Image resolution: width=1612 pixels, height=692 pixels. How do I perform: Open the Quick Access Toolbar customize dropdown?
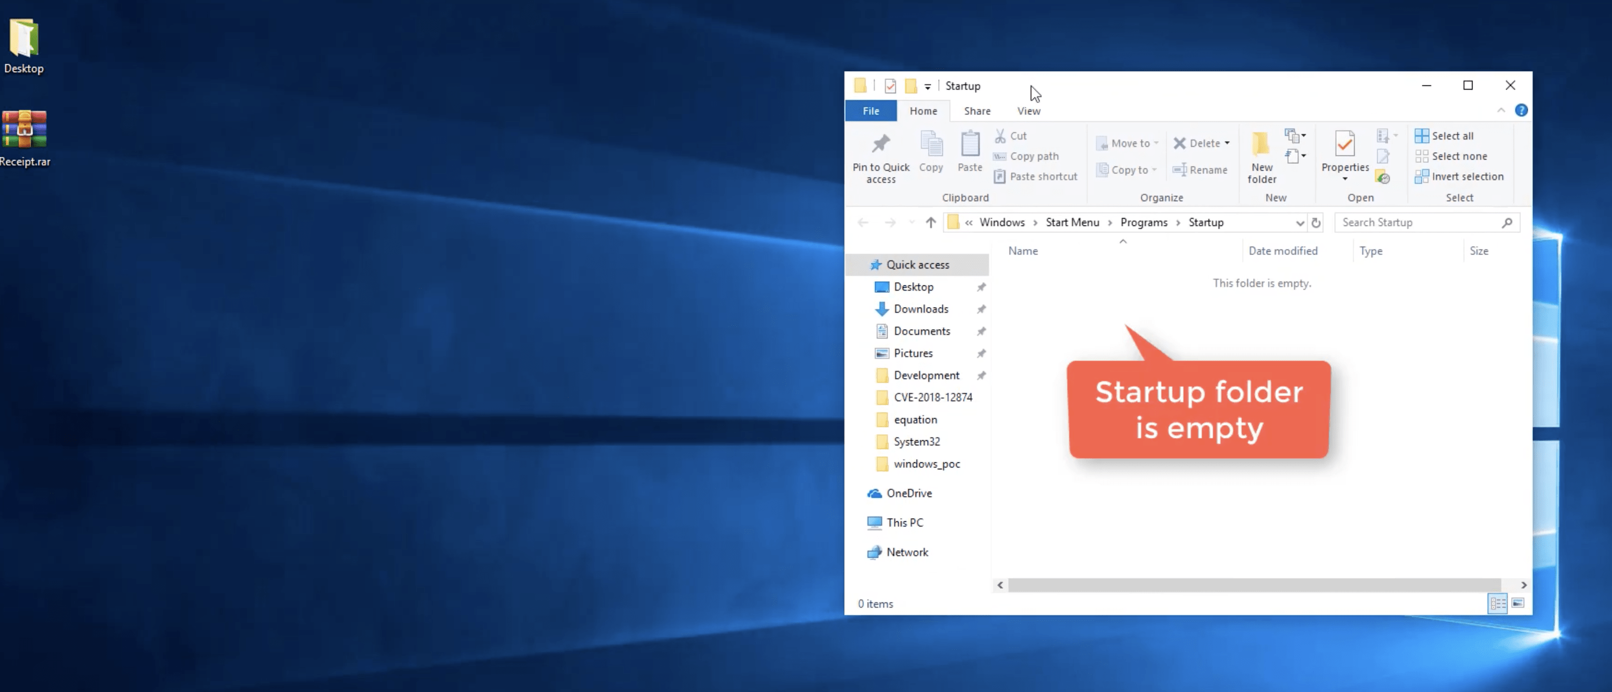(x=928, y=86)
